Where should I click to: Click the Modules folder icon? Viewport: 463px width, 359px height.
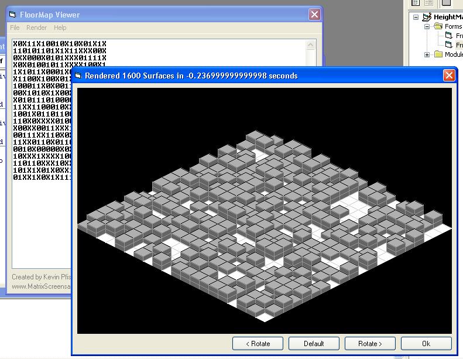point(438,54)
